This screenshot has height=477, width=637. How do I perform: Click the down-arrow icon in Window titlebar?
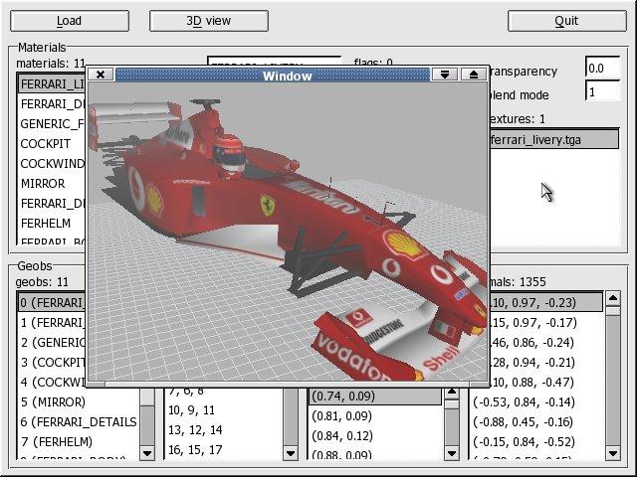[x=445, y=75]
